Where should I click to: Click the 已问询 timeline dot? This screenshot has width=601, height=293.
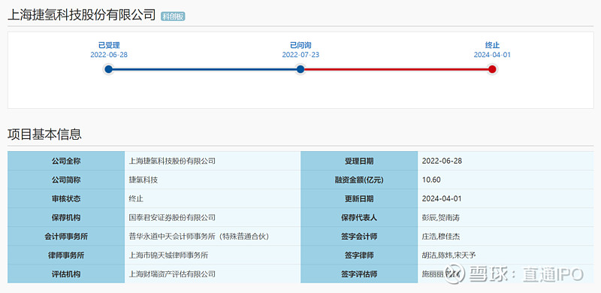coord(300,69)
